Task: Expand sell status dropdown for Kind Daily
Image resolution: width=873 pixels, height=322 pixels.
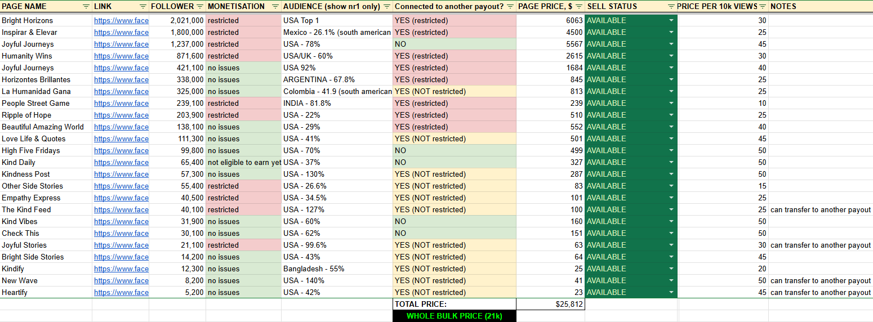Action: (x=671, y=162)
